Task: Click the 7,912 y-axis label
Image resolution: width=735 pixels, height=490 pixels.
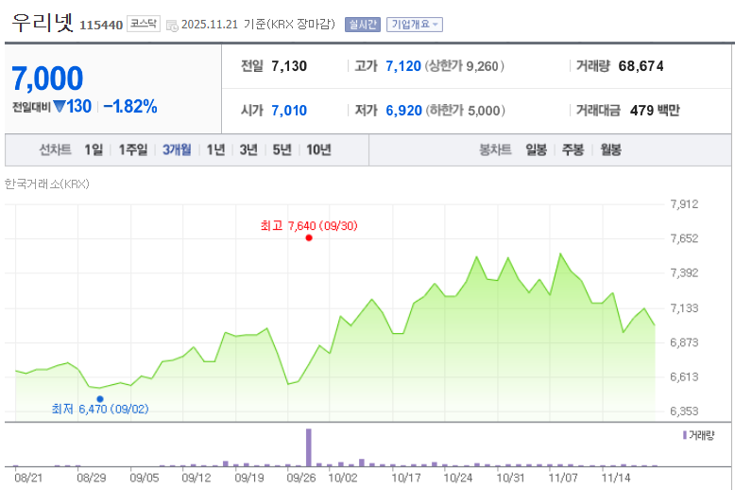Action: 684,204
